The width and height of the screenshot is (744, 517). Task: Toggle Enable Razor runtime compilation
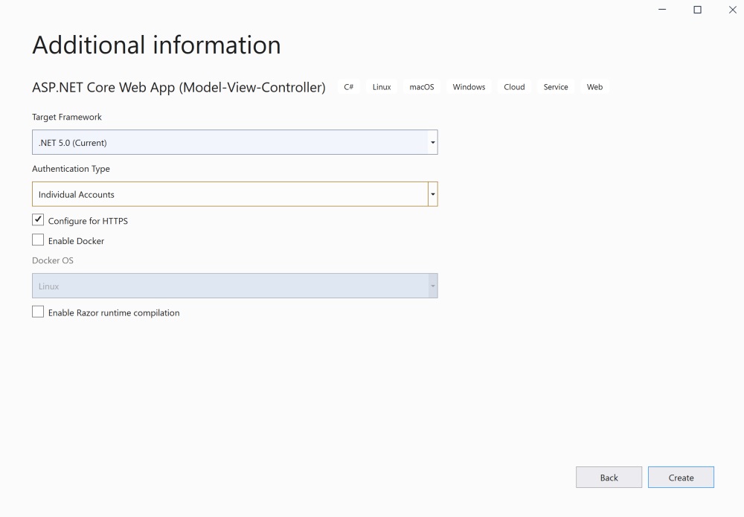[x=38, y=312]
